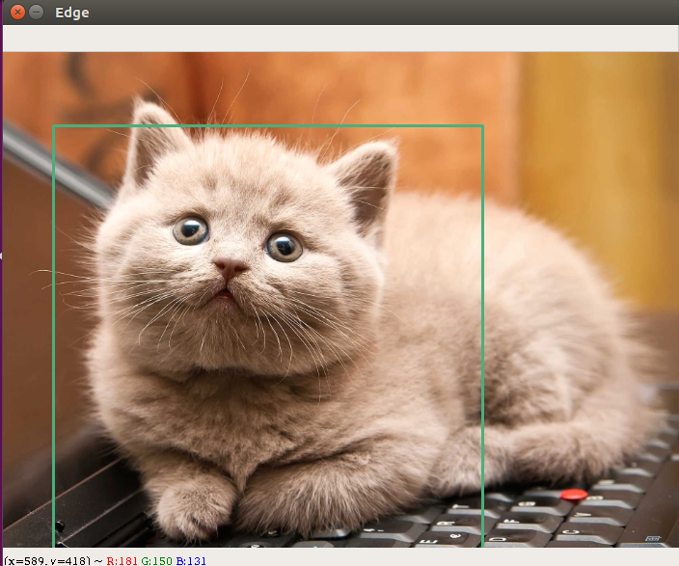Click the empty toolbar strip above image
This screenshot has width=679, height=566.
coord(339,38)
